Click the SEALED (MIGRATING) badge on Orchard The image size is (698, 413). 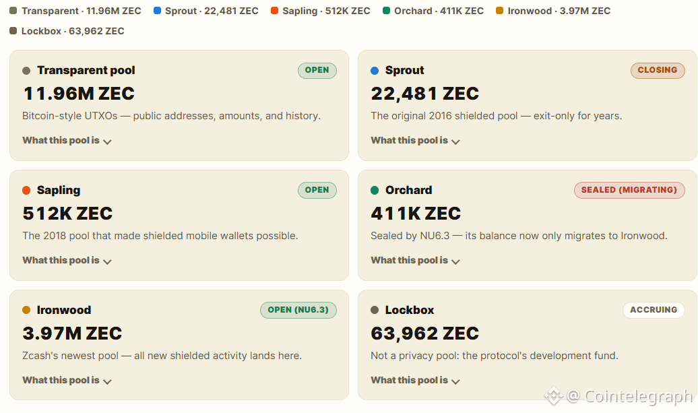tap(629, 190)
